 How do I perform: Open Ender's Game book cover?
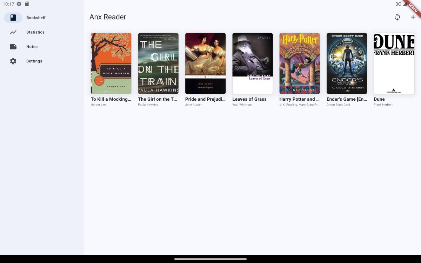347,63
